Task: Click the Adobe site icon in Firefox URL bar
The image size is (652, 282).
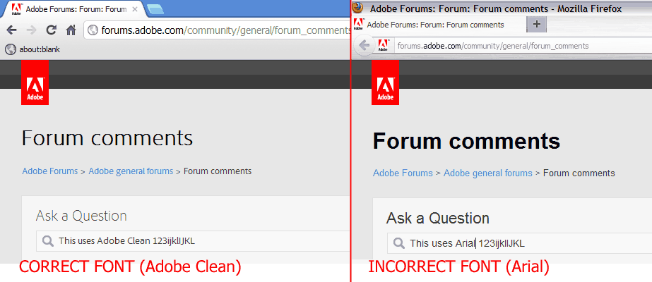Action: tap(384, 46)
